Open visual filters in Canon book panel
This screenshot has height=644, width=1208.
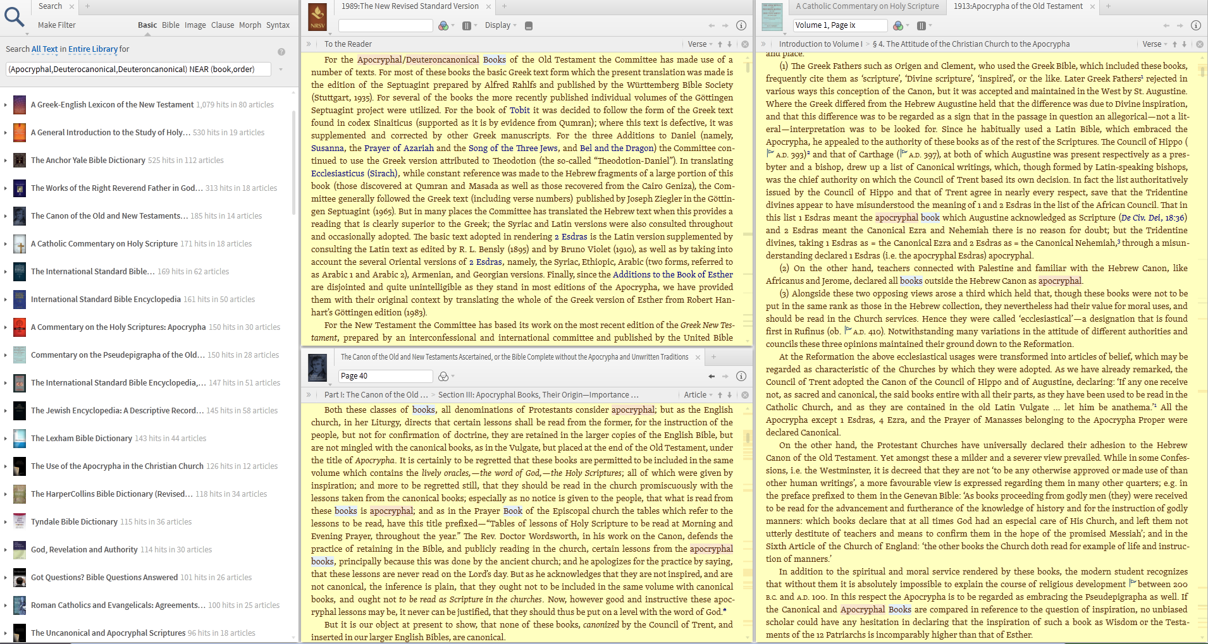tap(443, 376)
